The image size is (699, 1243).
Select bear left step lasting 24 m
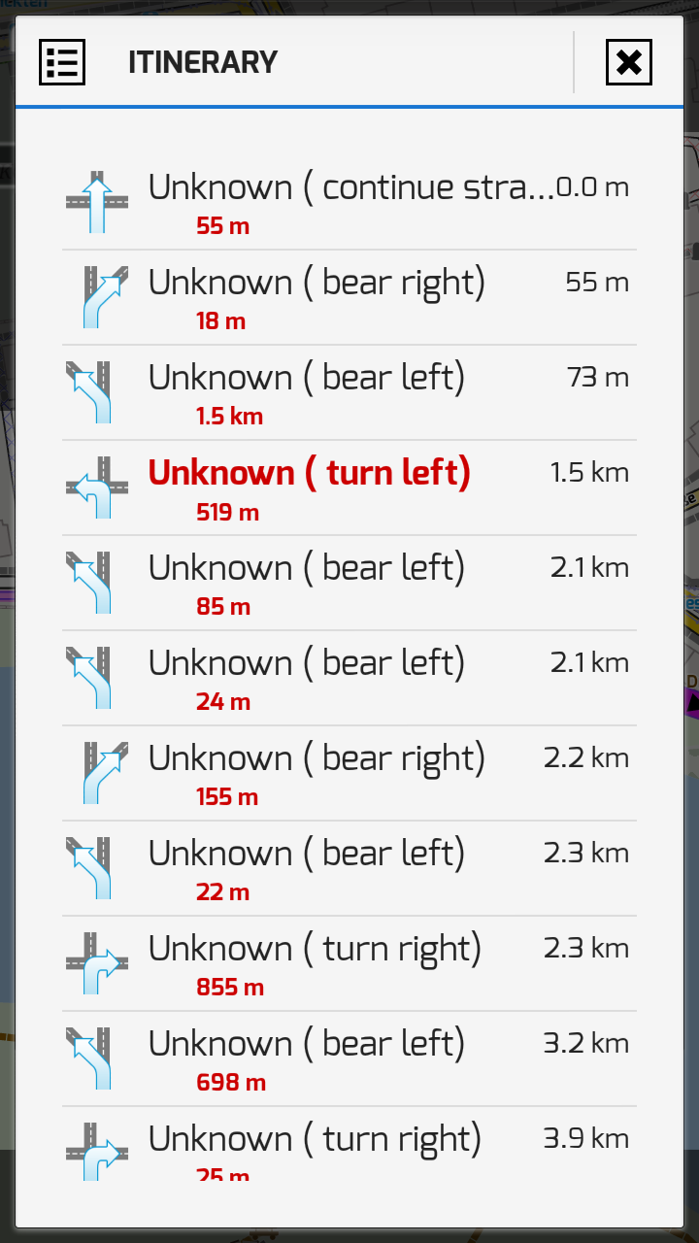[306, 663]
